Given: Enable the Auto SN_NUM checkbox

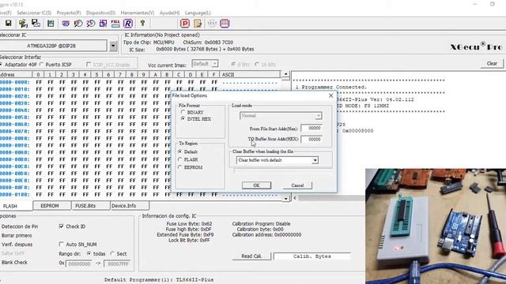Looking at the screenshot, I should 62,245.
